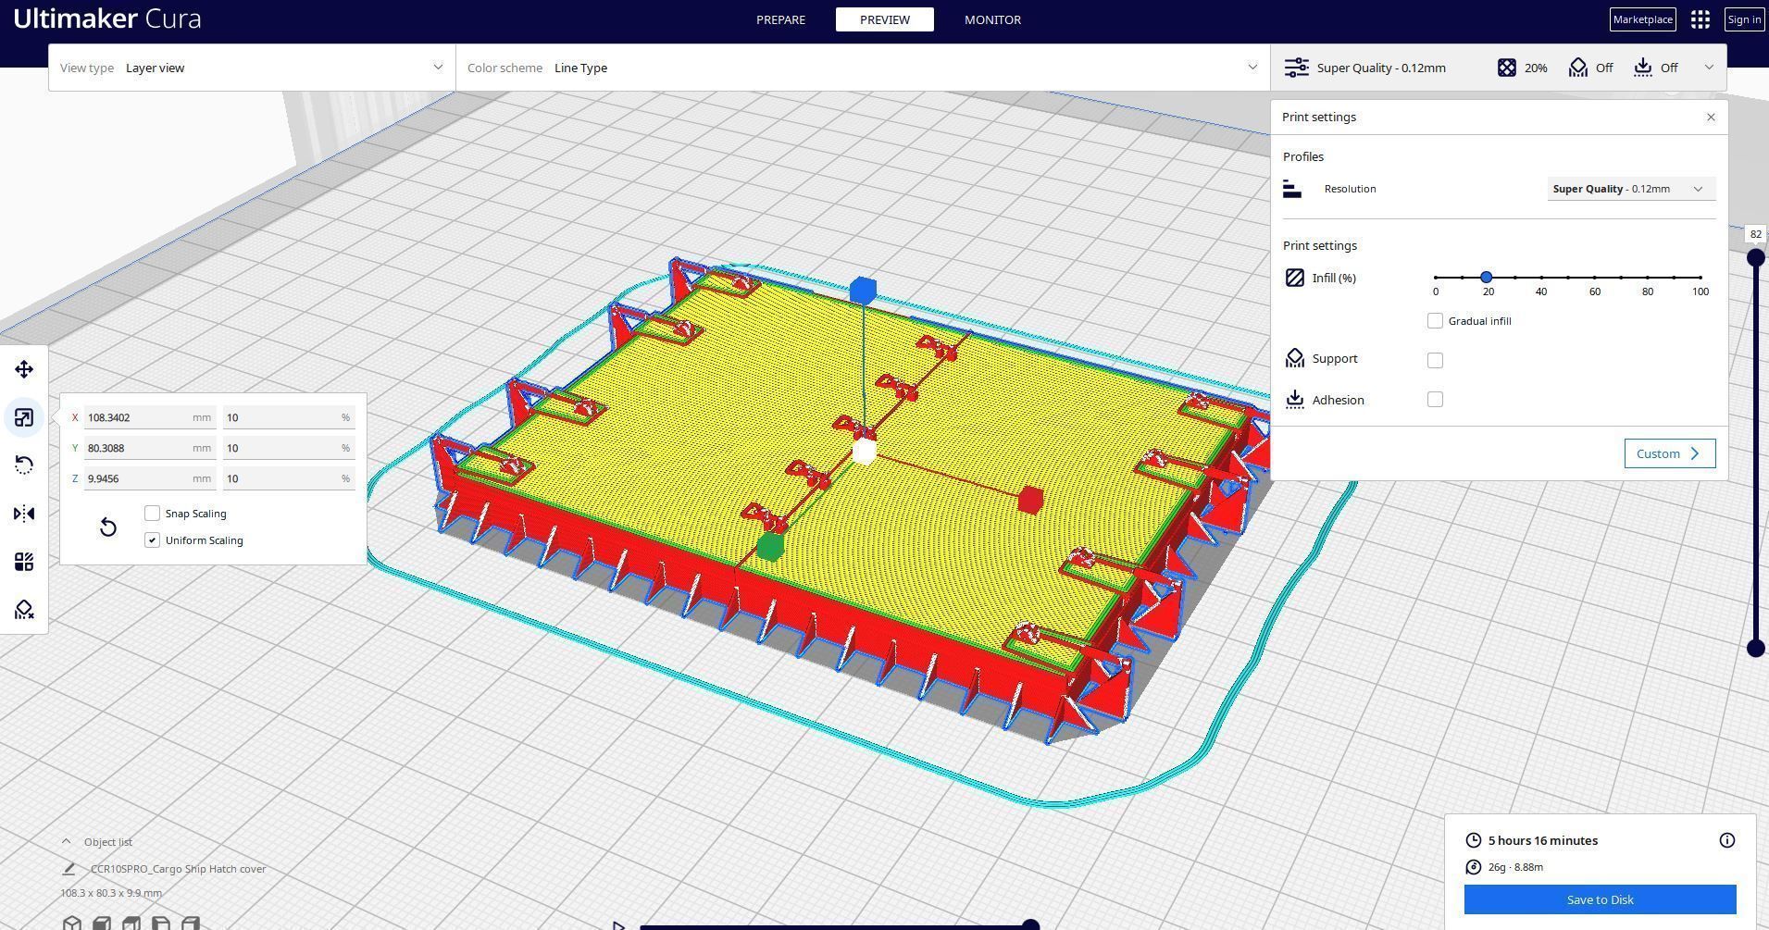Click the top layer slider handle

1755,258
